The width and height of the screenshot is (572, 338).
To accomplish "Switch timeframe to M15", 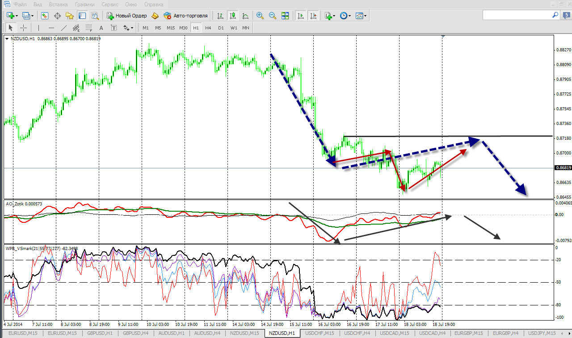I will (x=171, y=28).
